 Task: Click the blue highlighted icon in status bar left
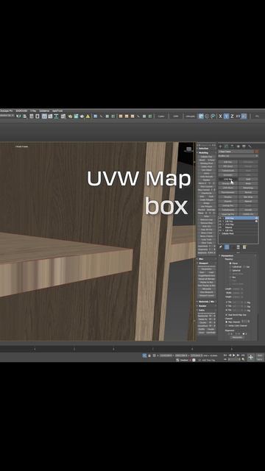144,355
